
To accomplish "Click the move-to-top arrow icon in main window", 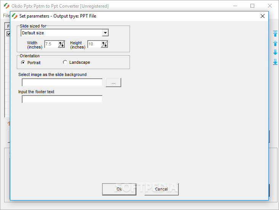I will coord(275,34).
